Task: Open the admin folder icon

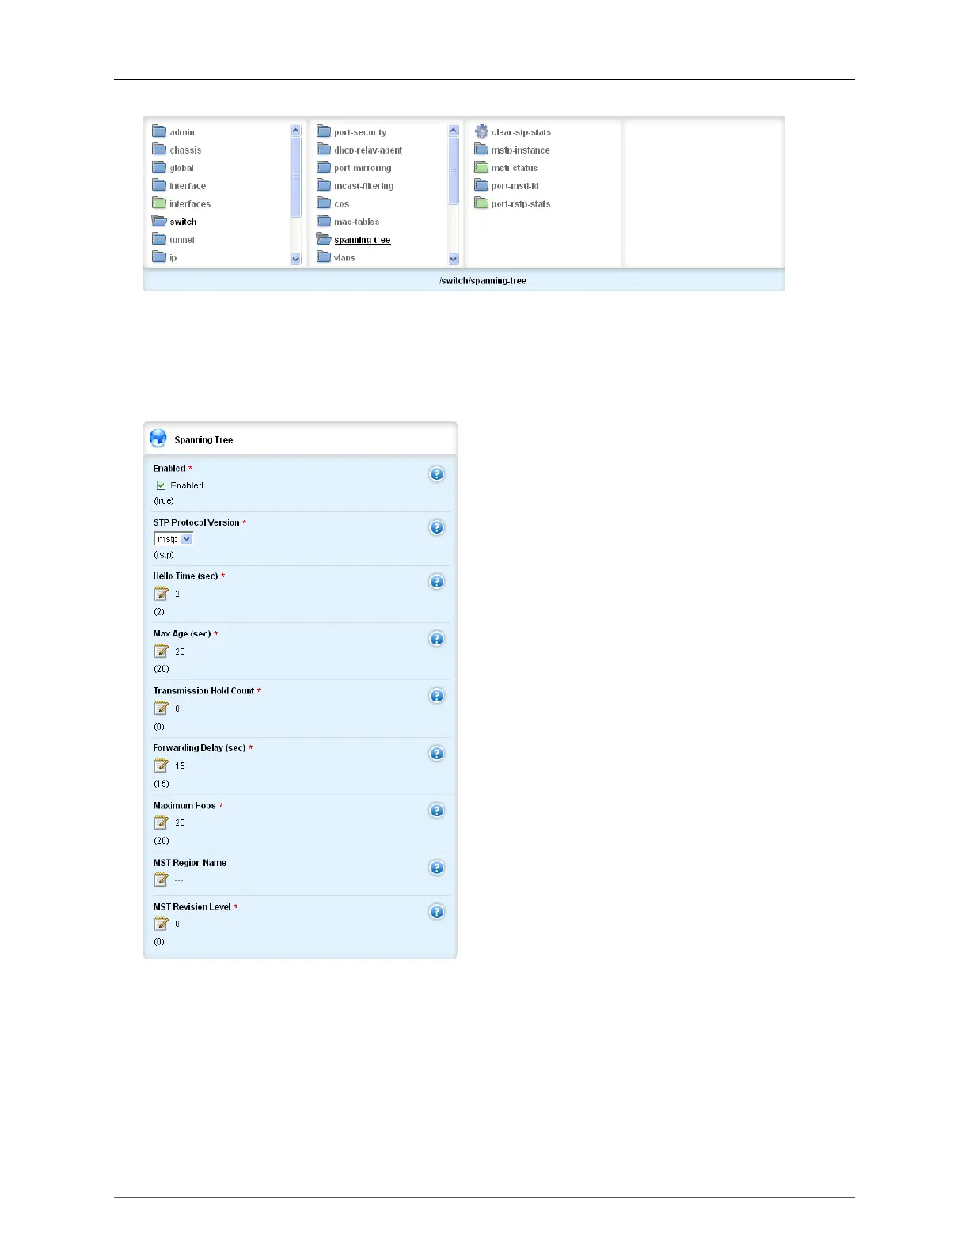Action: tap(159, 131)
